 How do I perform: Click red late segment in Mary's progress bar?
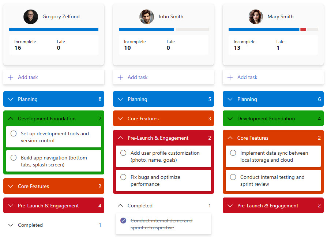point(303,29)
